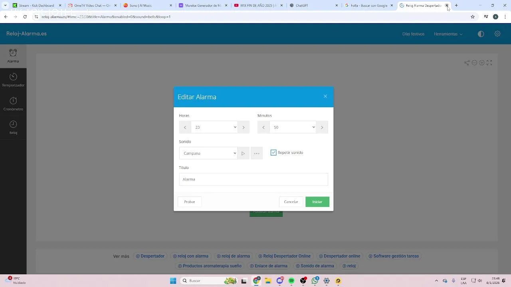Toggle the dark mode contrast icon
Image resolution: width=511 pixels, height=287 pixels.
coord(481,34)
